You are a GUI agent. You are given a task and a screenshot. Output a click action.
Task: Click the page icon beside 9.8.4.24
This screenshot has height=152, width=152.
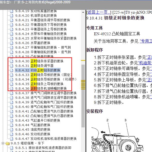coord(12,34)
